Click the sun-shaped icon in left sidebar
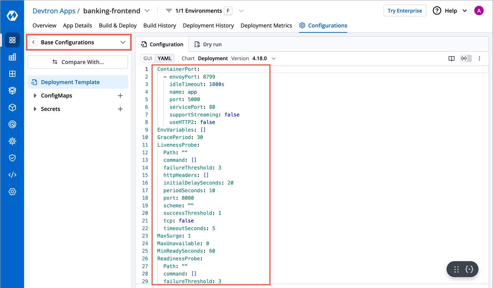Screen dimensions: 493x288 (12, 141)
